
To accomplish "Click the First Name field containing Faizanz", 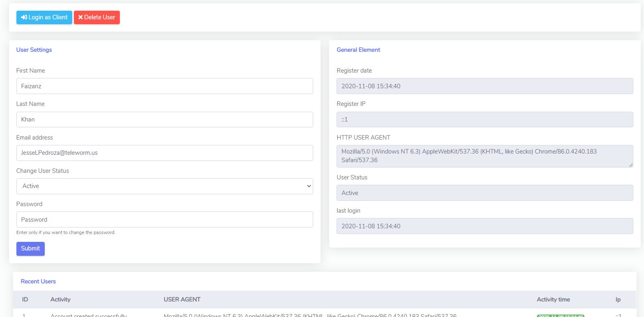I will pos(165,86).
